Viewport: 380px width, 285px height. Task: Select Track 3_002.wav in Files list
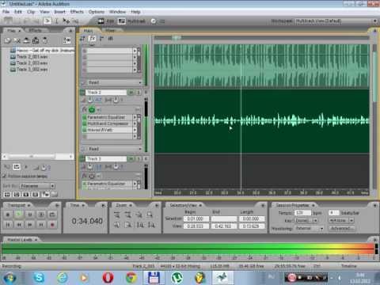tap(32, 70)
